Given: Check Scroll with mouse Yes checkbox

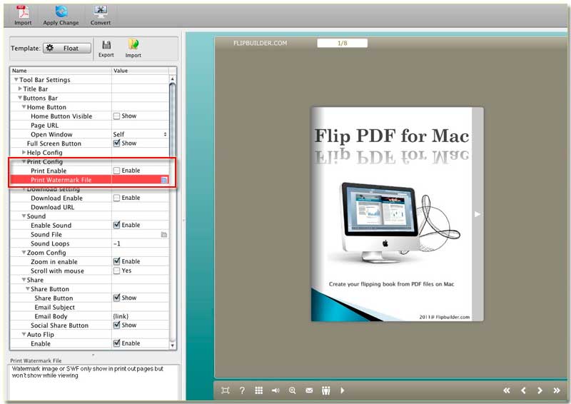Looking at the screenshot, I should [116, 271].
